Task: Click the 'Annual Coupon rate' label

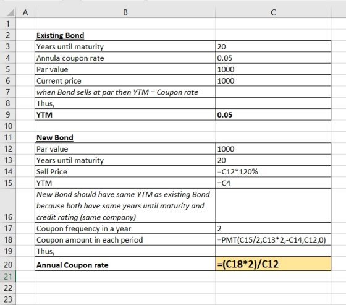Action: coord(125,264)
